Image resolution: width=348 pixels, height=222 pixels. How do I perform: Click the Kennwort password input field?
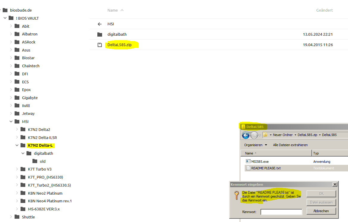tap(281, 212)
